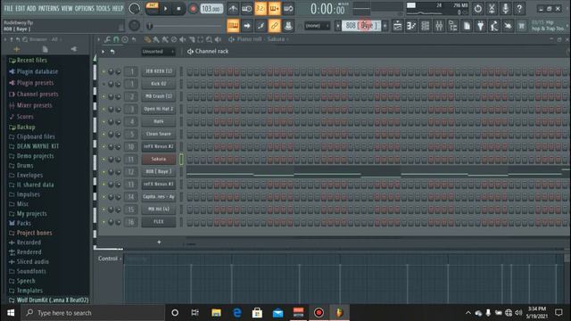Open the browser view toolbar icon
The height and width of the screenshot is (321, 571).
pos(453,26)
